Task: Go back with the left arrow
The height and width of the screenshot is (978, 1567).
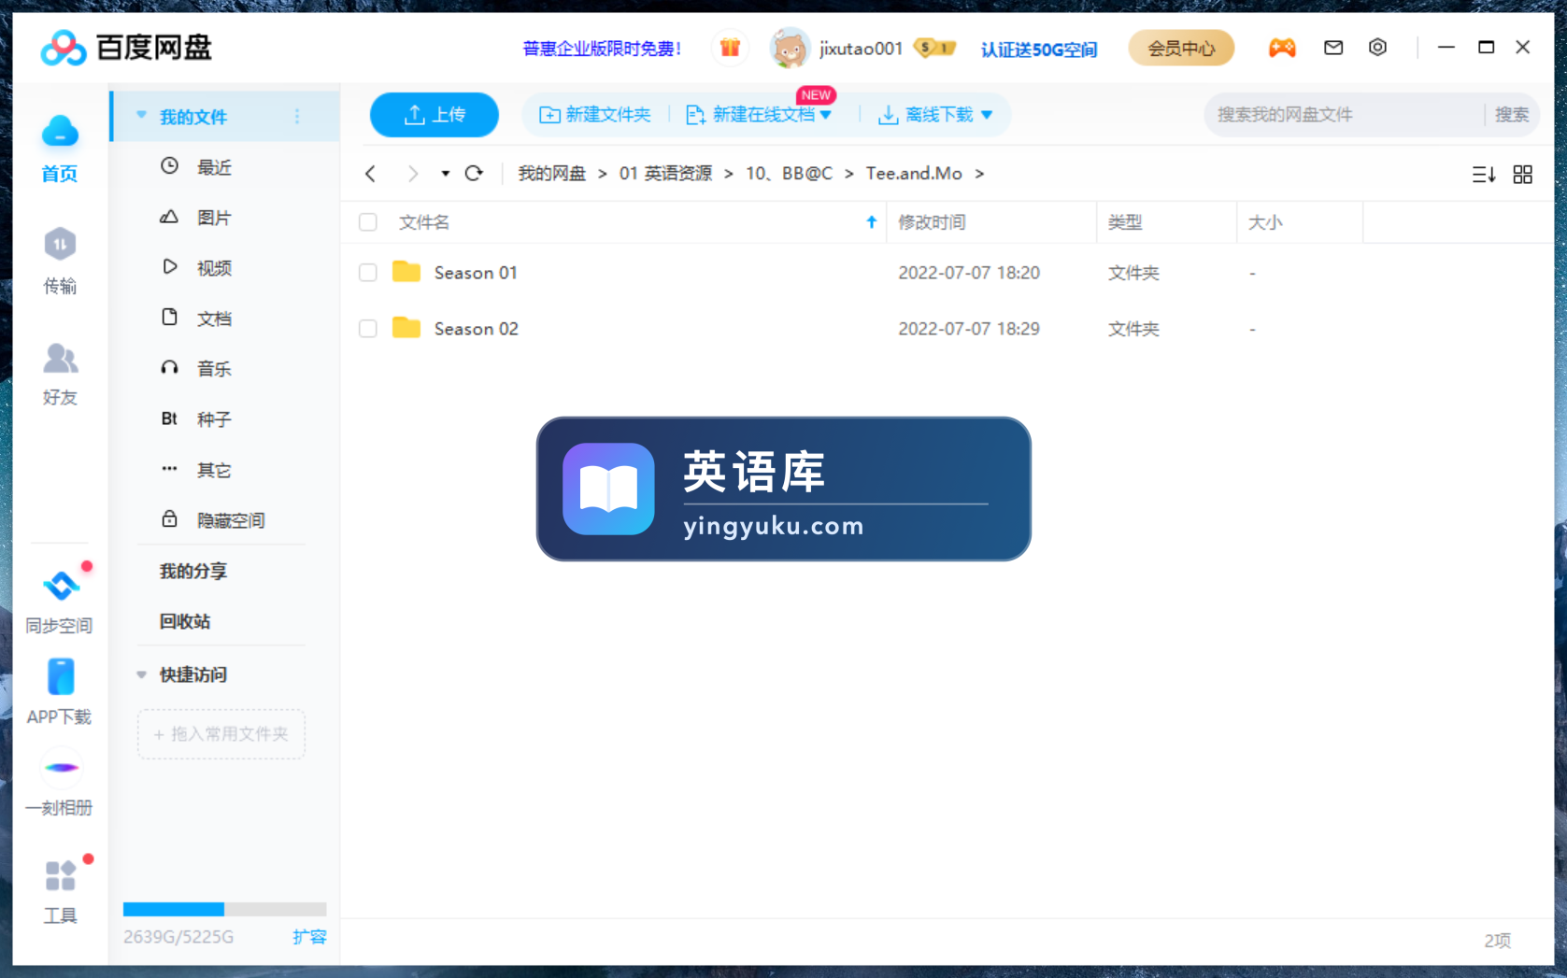Action: (x=371, y=174)
